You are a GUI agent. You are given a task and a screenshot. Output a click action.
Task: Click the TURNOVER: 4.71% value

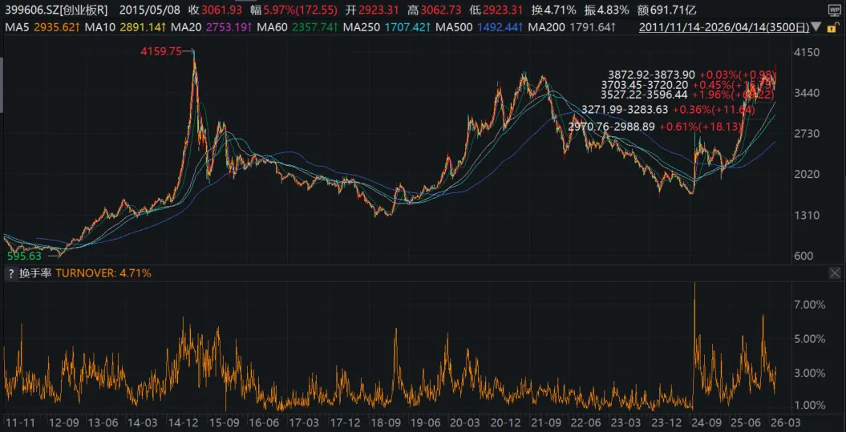[x=103, y=273]
